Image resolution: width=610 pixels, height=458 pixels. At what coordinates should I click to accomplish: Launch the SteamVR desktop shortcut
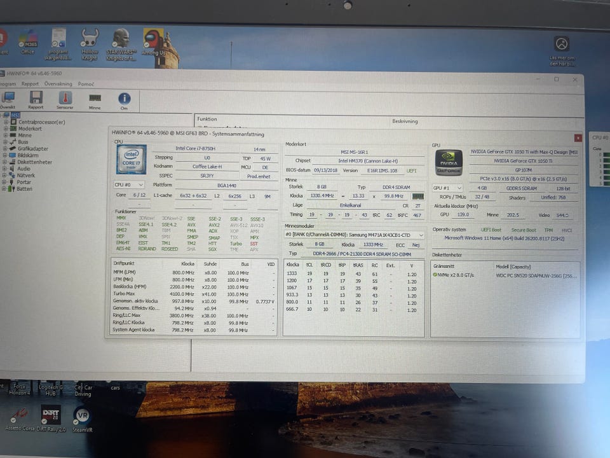point(81,416)
